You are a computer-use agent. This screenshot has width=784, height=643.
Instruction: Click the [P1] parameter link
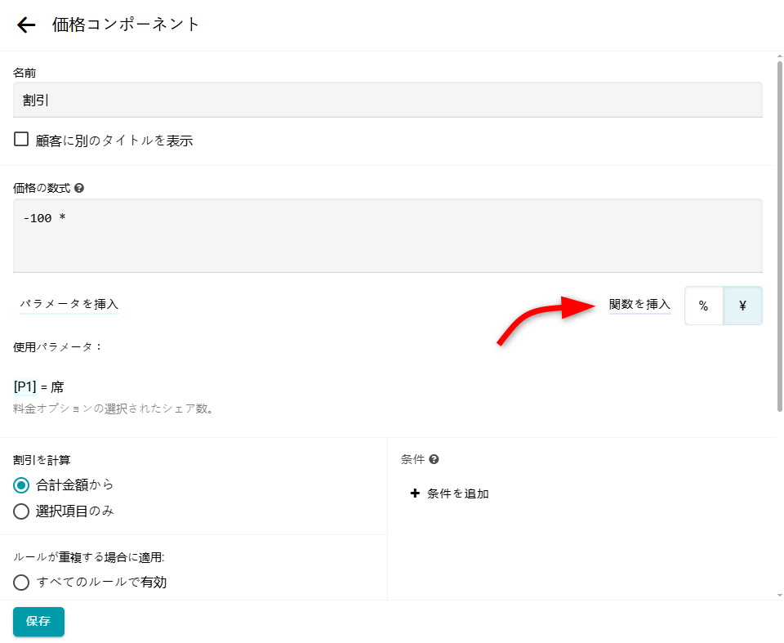pyautogui.click(x=25, y=386)
